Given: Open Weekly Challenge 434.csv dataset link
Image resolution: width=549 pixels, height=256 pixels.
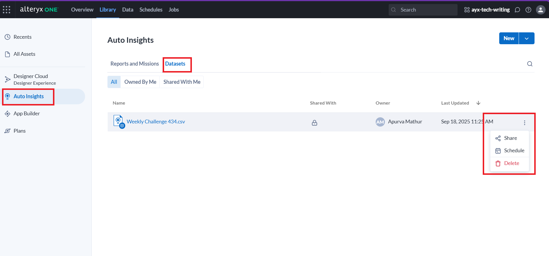Looking at the screenshot, I should tap(156, 122).
